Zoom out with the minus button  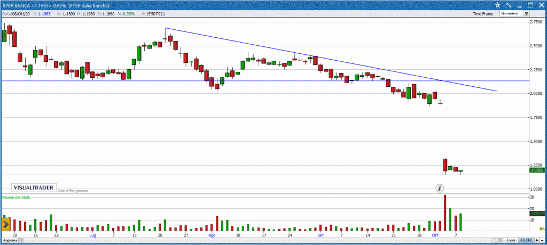pos(542,241)
